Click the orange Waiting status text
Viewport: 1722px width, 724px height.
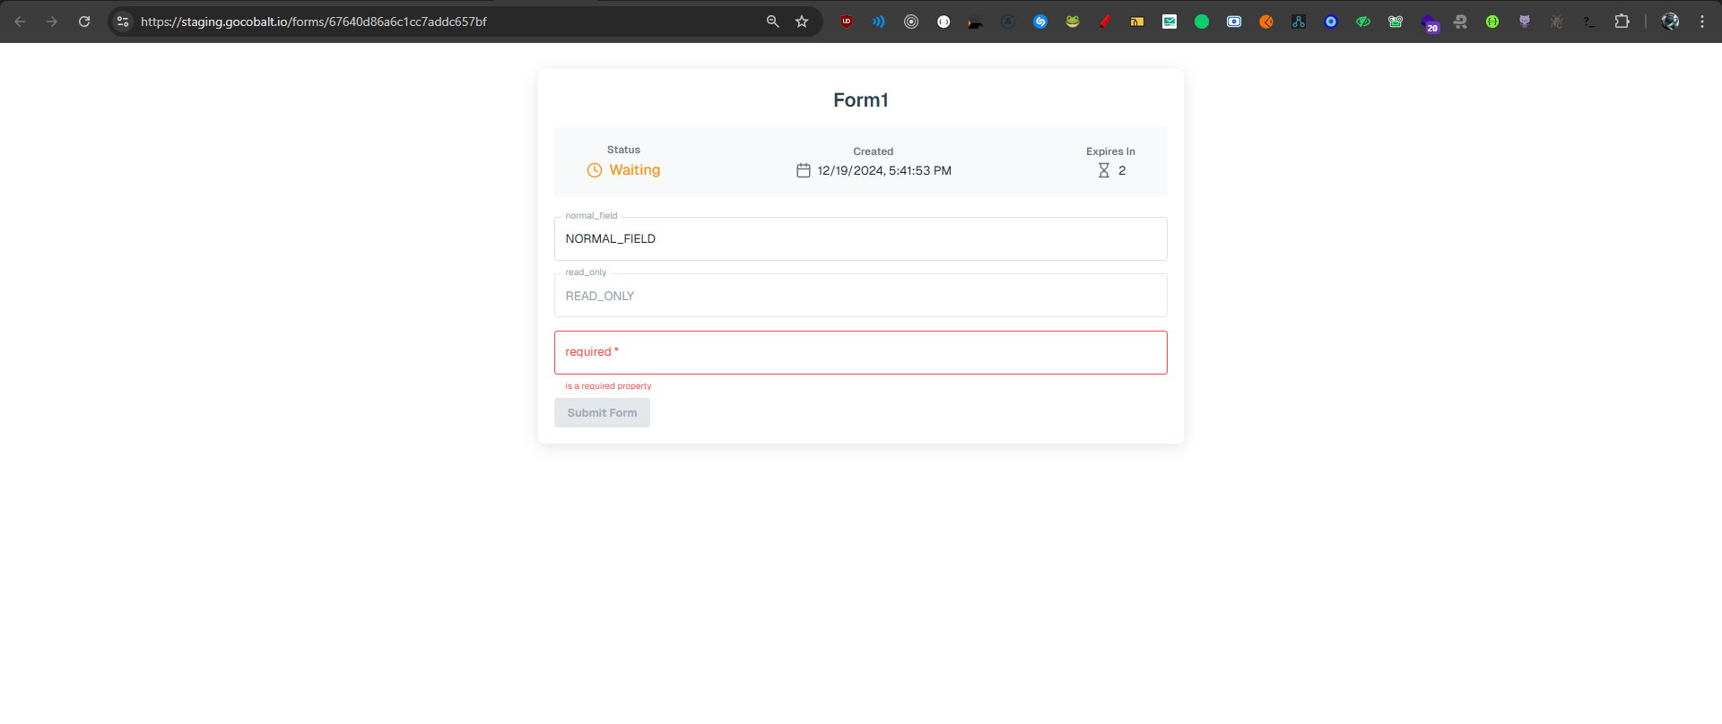pyautogui.click(x=635, y=170)
